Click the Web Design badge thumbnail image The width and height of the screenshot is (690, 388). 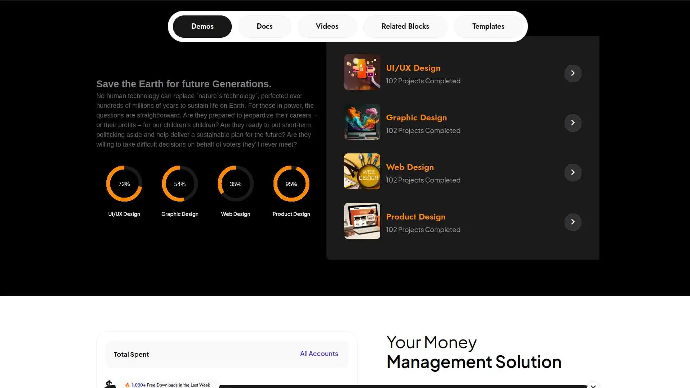pyautogui.click(x=362, y=171)
